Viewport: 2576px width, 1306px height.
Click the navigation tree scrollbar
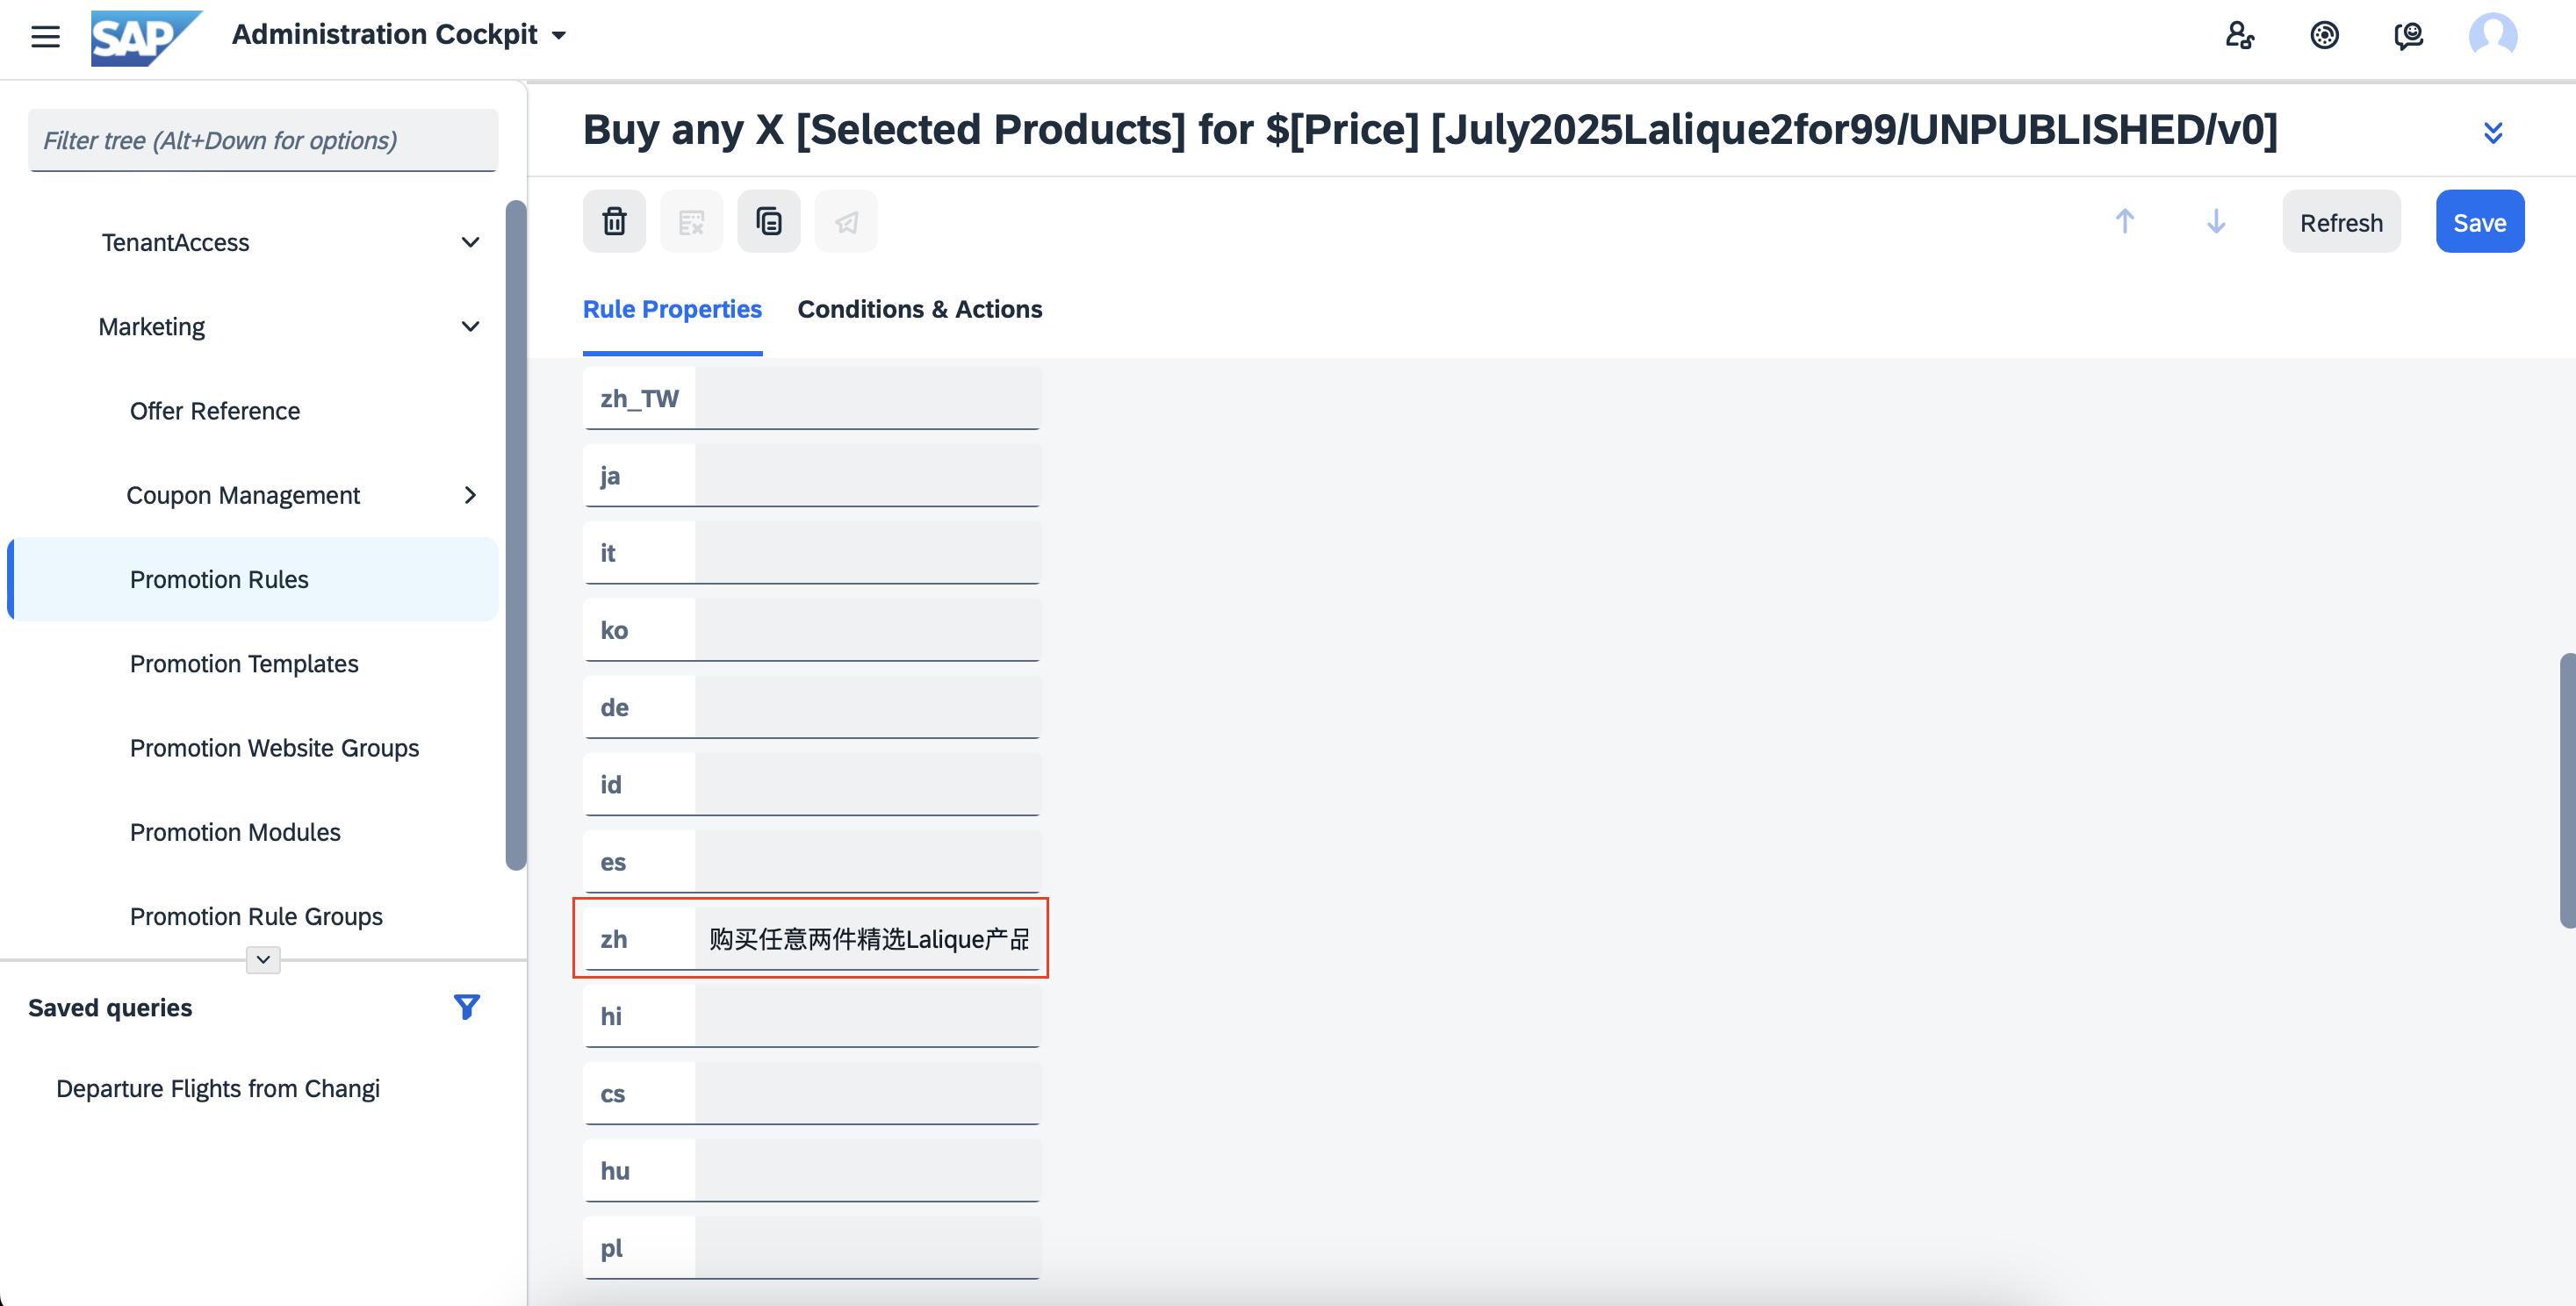(515, 535)
